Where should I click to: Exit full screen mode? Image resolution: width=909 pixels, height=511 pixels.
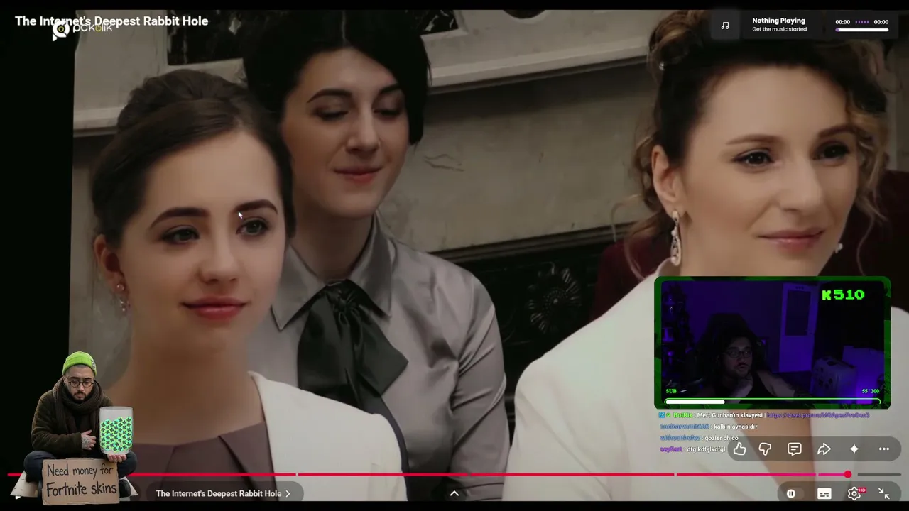(884, 493)
